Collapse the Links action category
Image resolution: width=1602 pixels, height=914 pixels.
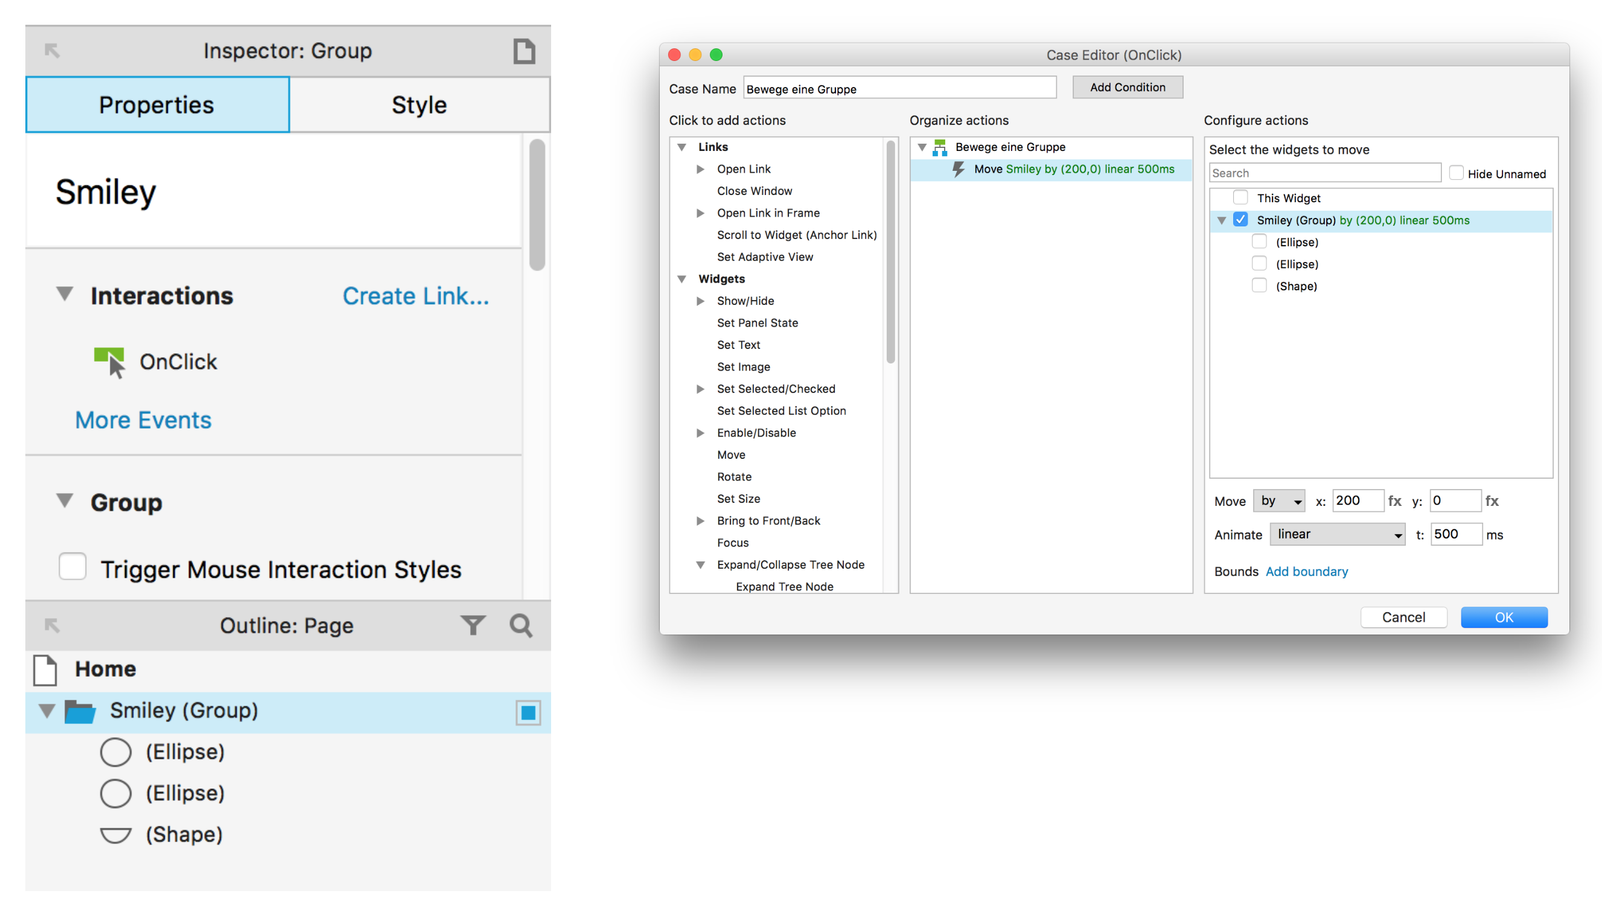click(x=682, y=147)
